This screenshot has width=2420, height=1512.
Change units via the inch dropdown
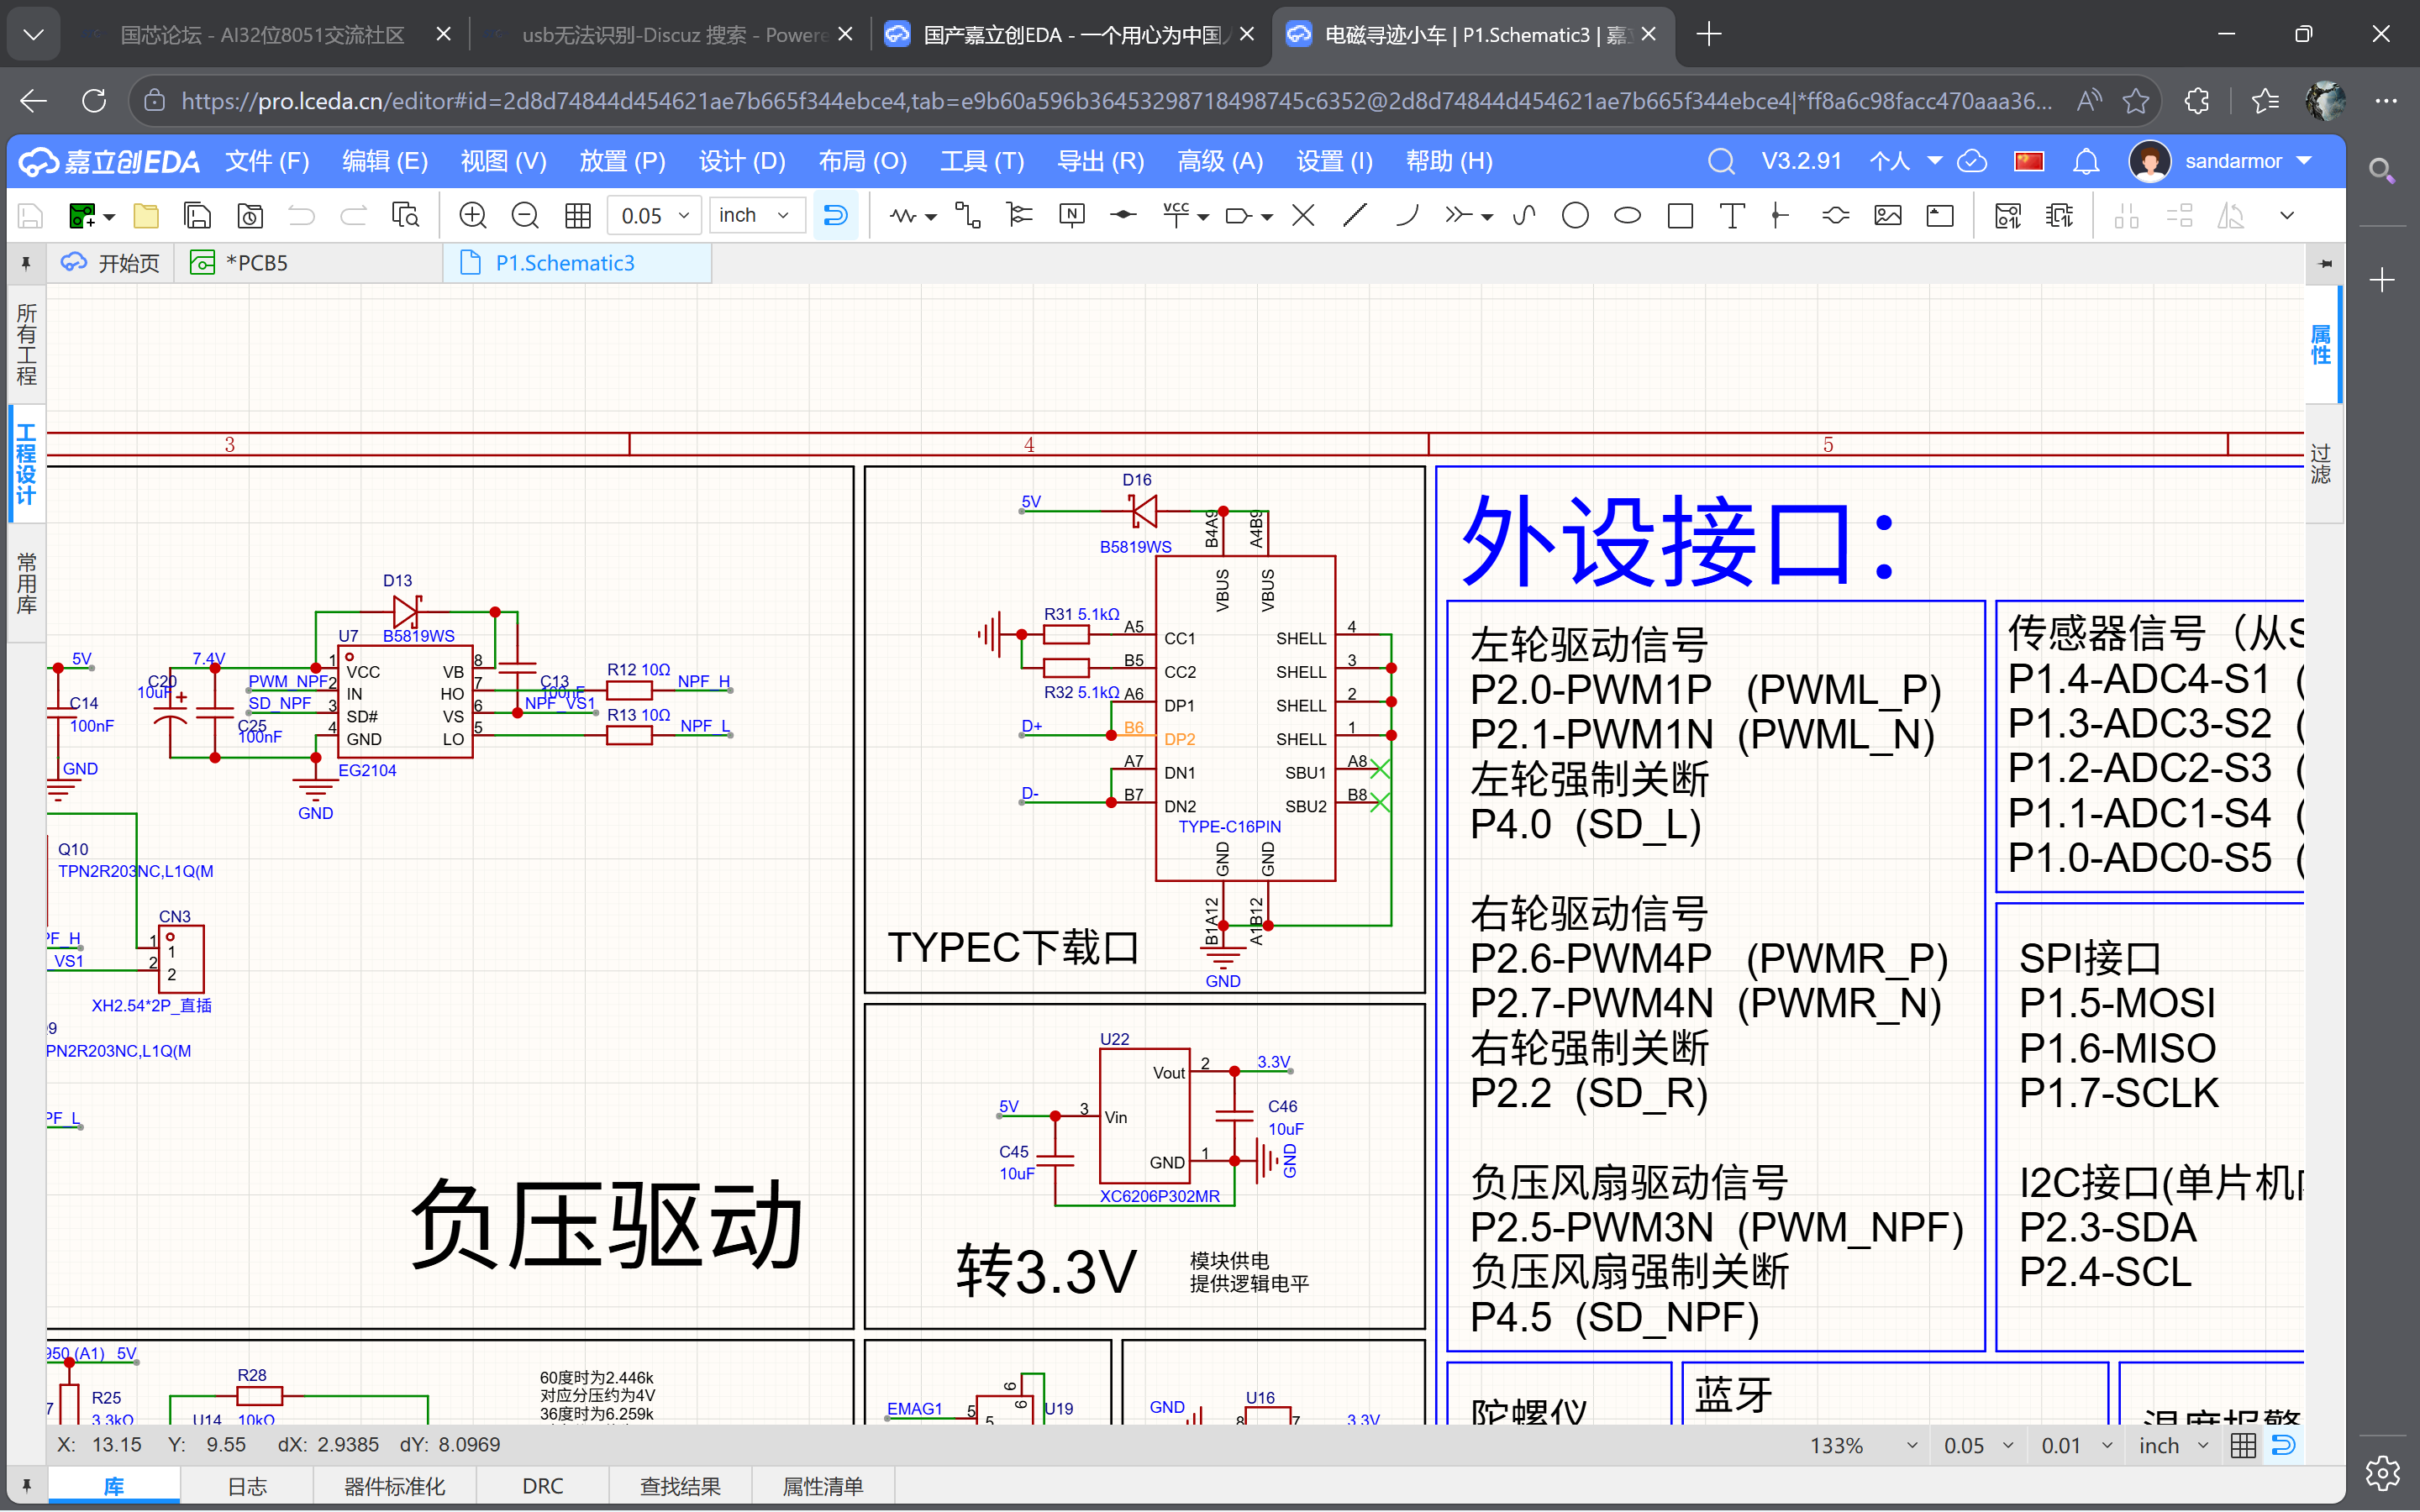click(757, 215)
